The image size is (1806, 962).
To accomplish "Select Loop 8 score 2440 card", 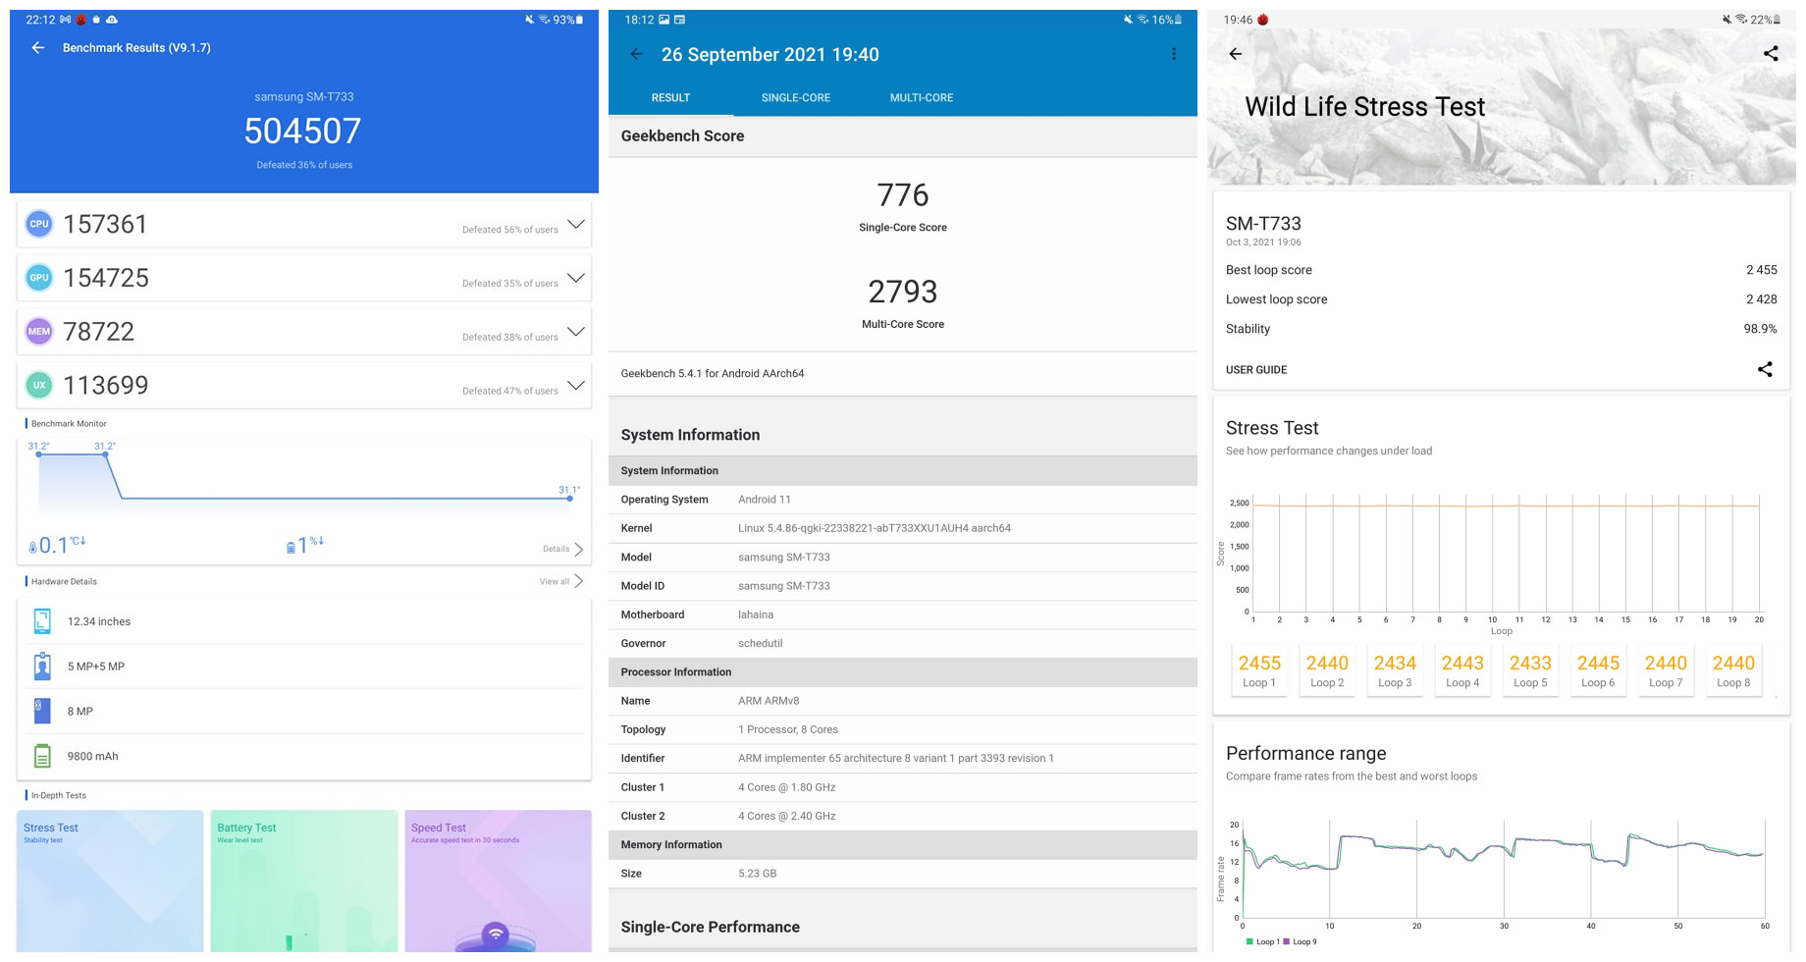I will point(1733,670).
